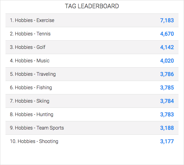
Task: Open the 3,786 Traveling count
Action: (x=167, y=74)
